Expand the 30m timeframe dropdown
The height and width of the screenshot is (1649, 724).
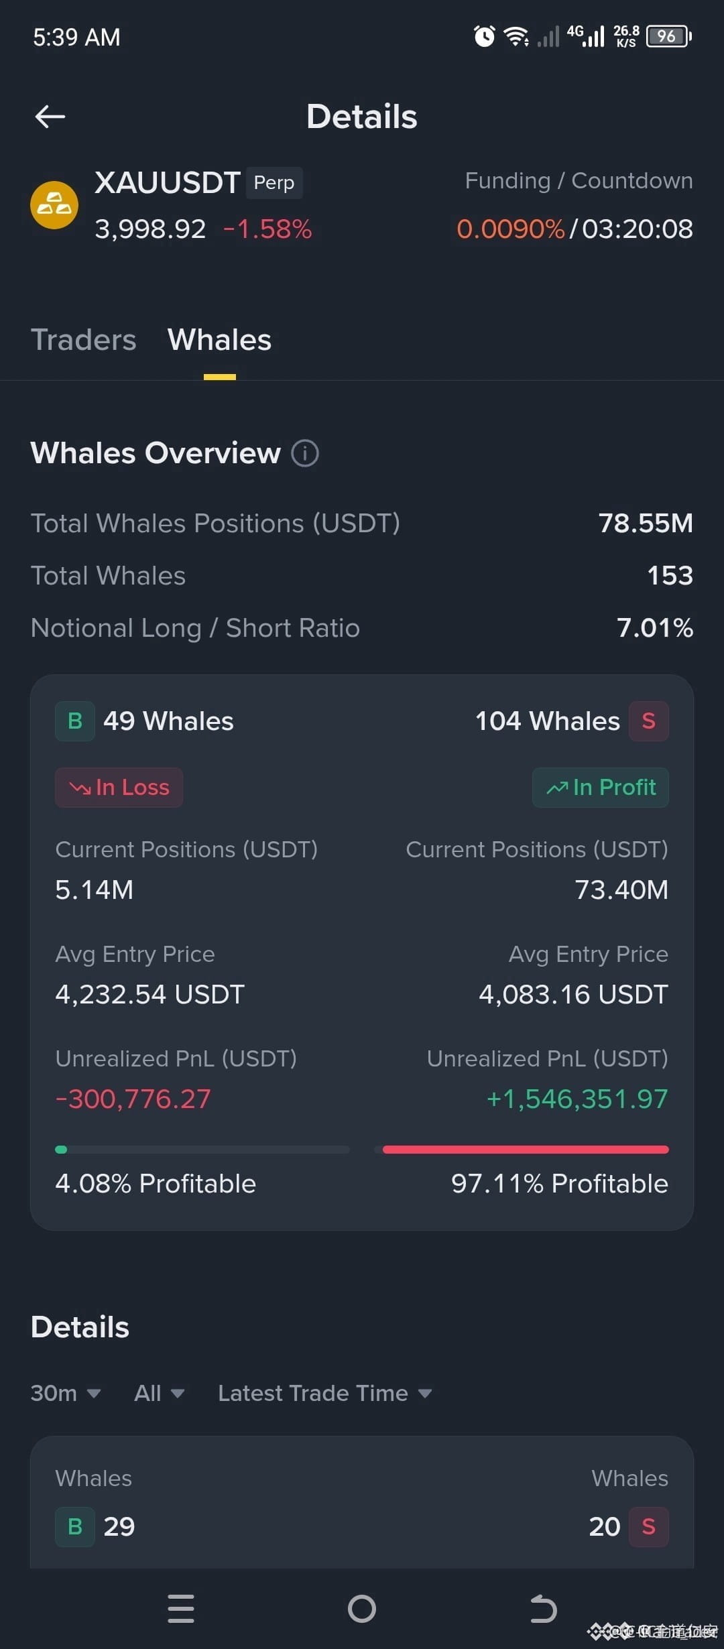[x=66, y=1394]
